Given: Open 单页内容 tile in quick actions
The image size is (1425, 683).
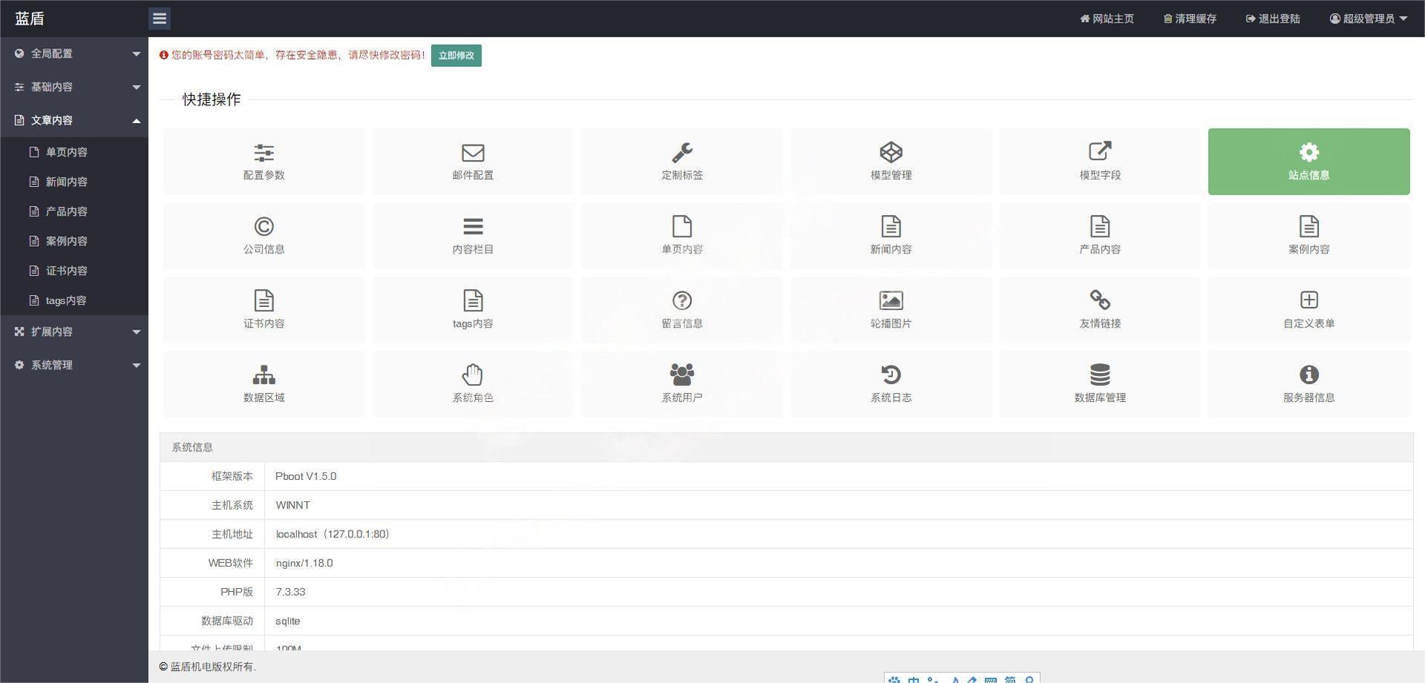Looking at the screenshot, I should tap(682, 236).
